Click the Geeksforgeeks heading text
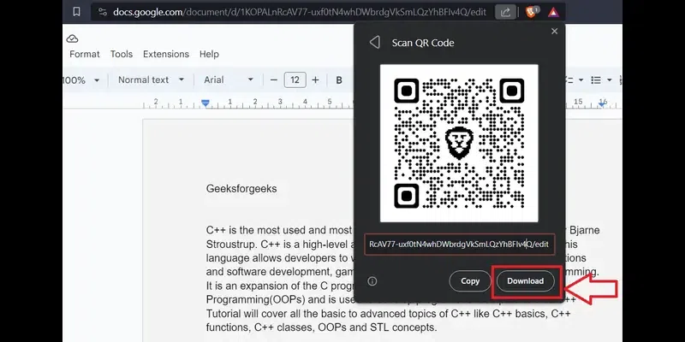Screen dimensions: 685x342 coord(241,189)
